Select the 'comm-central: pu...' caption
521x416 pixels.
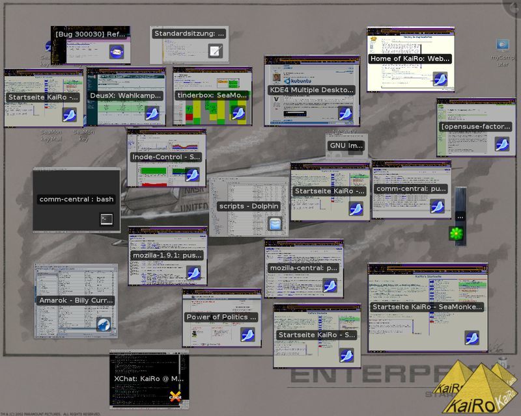[411, 188]
